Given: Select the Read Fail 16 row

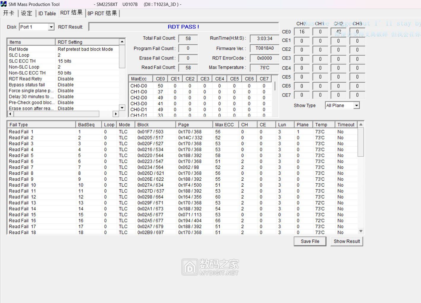Looking at the screenshot, I should pos(182,221).
